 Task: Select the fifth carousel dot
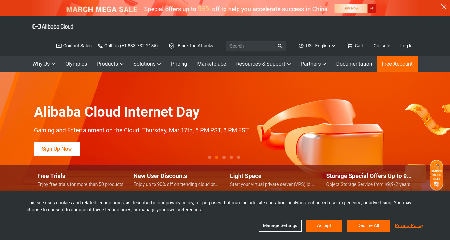tap(239, 157)
